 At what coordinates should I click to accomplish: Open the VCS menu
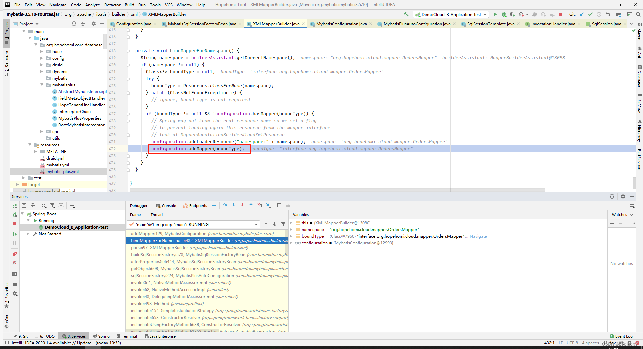[169, 5]
